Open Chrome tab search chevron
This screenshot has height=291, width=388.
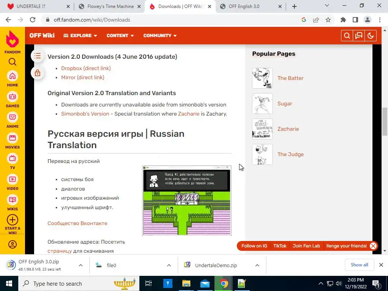point(327,5)
